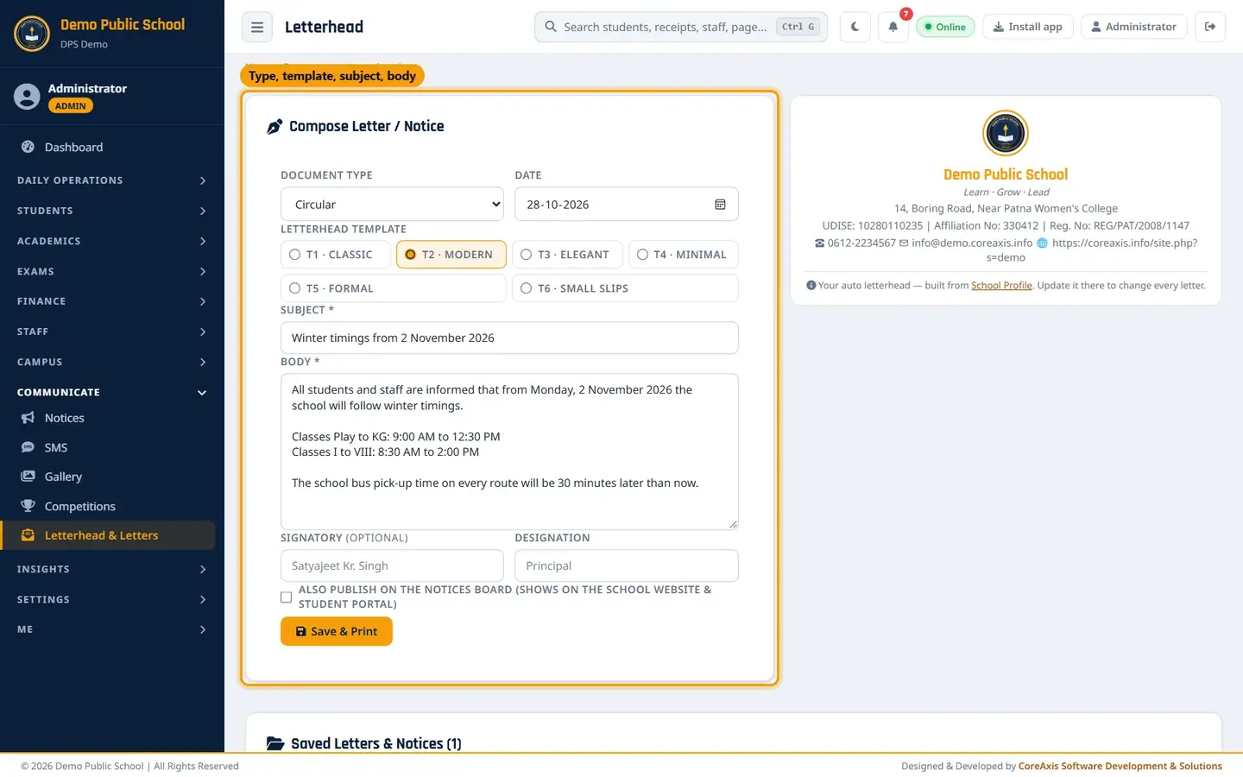The image size is (1243, 777).
Task: Click the logout icon in header
Action: (1210, 27)
